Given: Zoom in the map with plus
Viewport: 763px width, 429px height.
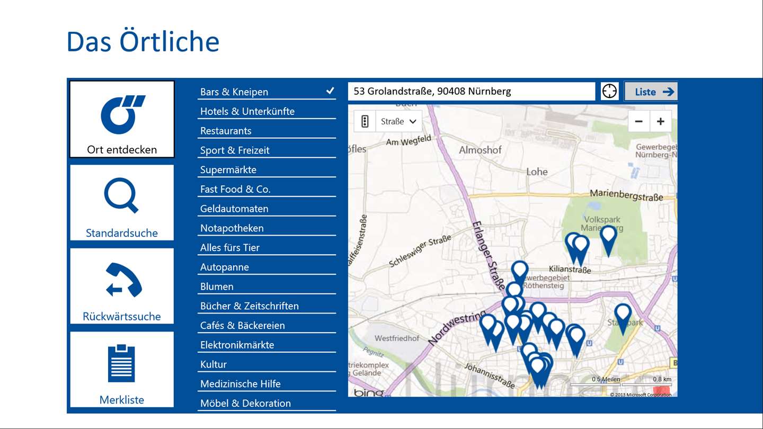Looking at the screenshot, I should 661,121.
